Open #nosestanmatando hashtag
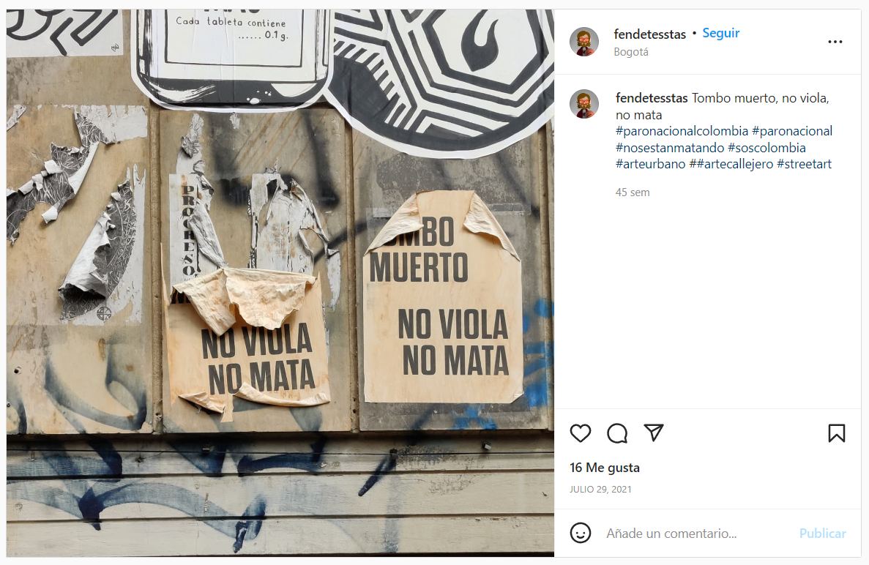 tap(669, 148)
